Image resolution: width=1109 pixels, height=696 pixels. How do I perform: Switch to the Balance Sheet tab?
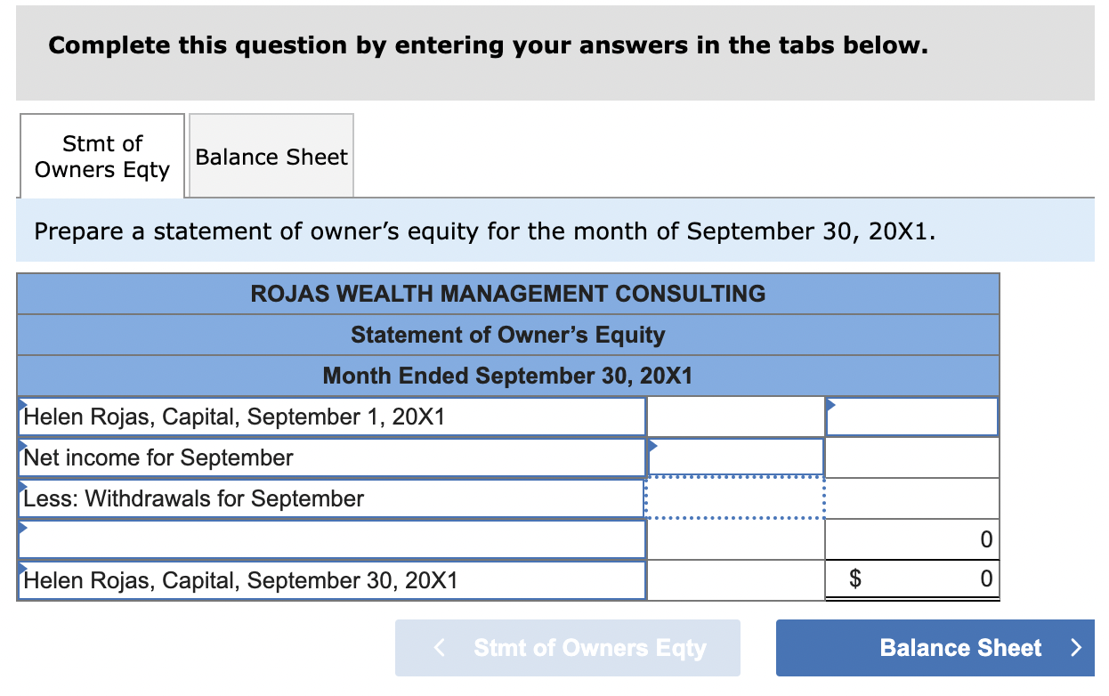[271, 156]
